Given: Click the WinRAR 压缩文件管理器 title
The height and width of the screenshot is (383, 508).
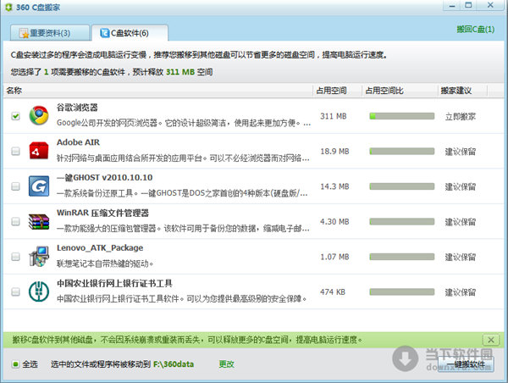Looking at the screenshot, I should tap(102, 213).
